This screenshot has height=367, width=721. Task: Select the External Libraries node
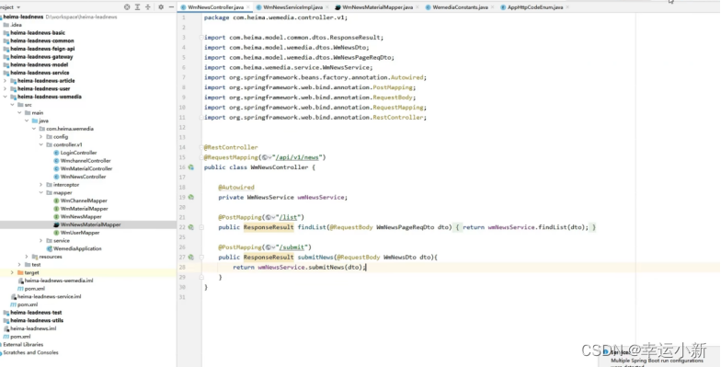(x=23, y=344)
